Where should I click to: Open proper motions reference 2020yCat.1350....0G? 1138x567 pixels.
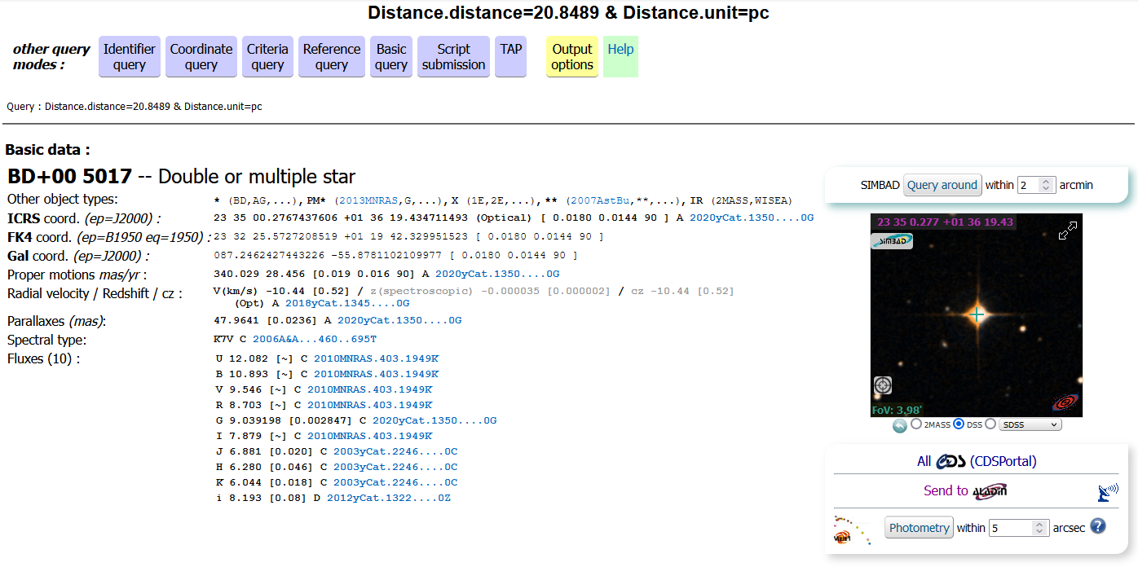click(497, 274)
